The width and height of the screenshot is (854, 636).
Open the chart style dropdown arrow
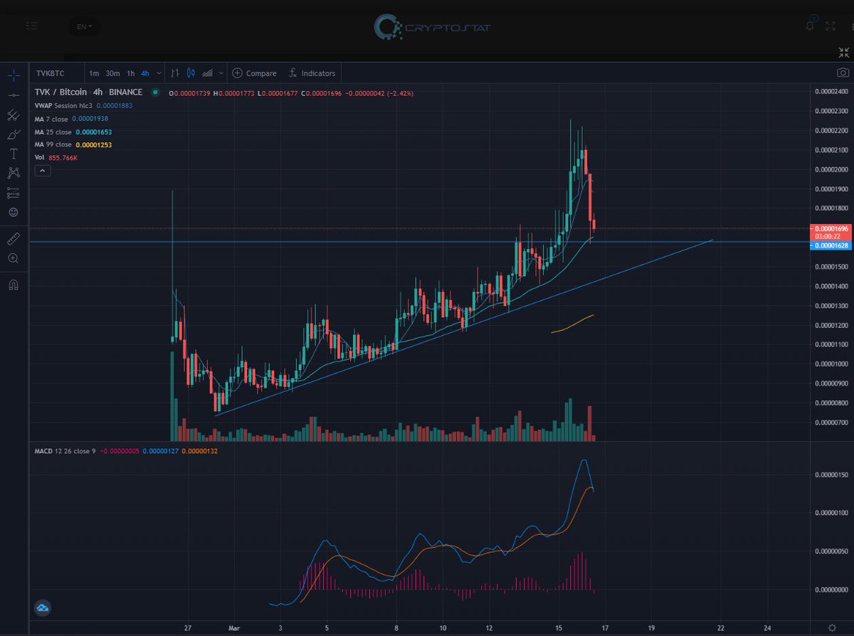point(221,73)
